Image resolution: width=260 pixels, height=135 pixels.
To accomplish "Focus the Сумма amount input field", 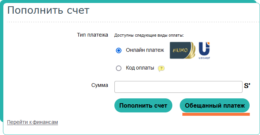I will (178, 87).
